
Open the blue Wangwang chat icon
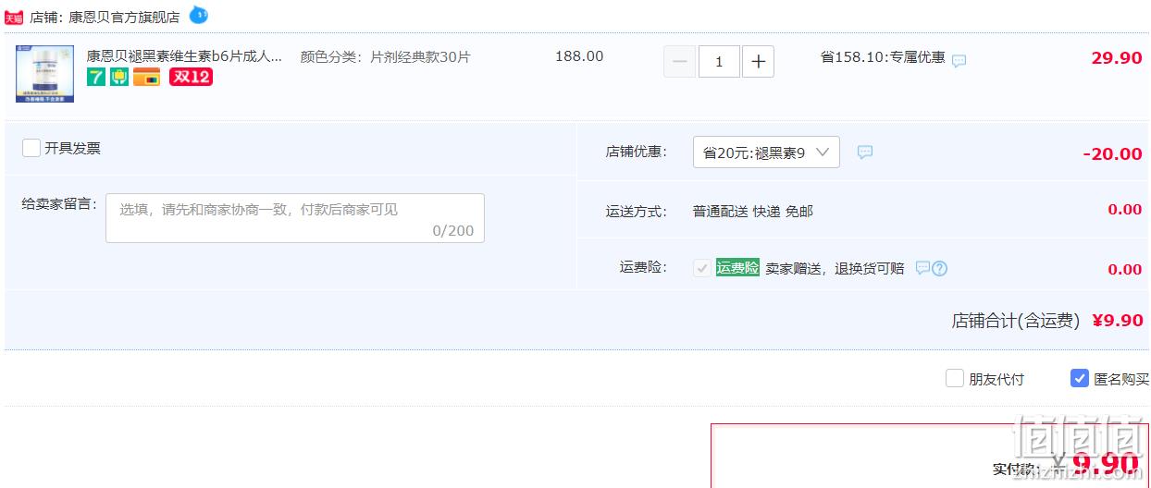coord(199,15)
